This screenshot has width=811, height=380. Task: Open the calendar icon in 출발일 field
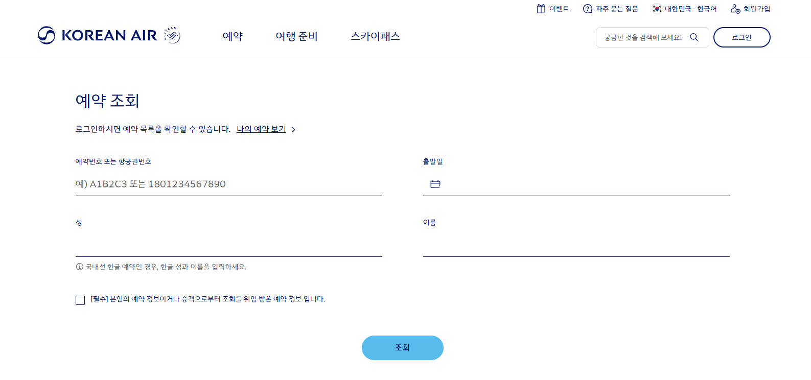(435, 184)
